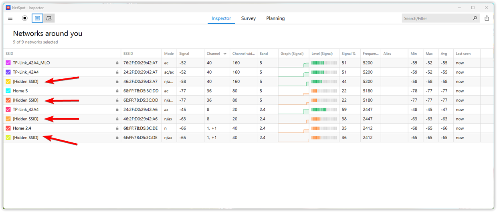Click the lock icon on Home 5 row
Image resolution: width=497 pixels, height=212 pixels.
pyautogui.click(x=117, y=91)
